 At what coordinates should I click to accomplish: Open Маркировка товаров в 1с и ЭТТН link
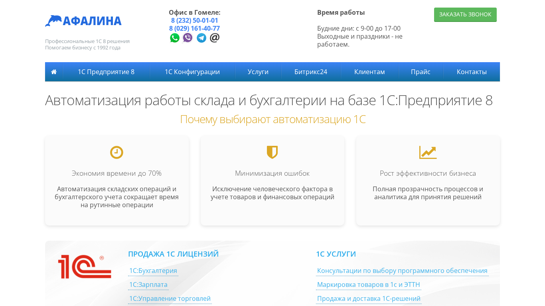point(369,284)
